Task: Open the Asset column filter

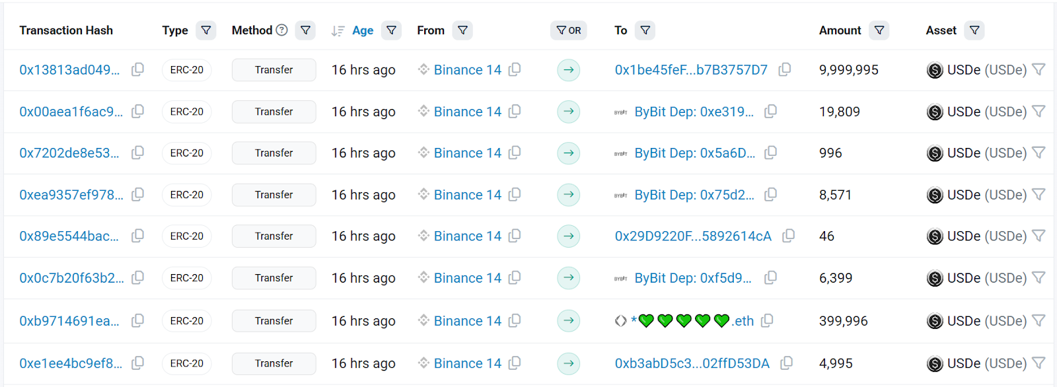Action: pos(974,30)
